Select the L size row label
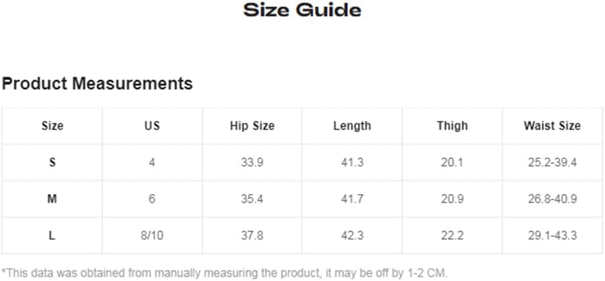The height and width of the screenshot is (281, 605). [52, 236]
